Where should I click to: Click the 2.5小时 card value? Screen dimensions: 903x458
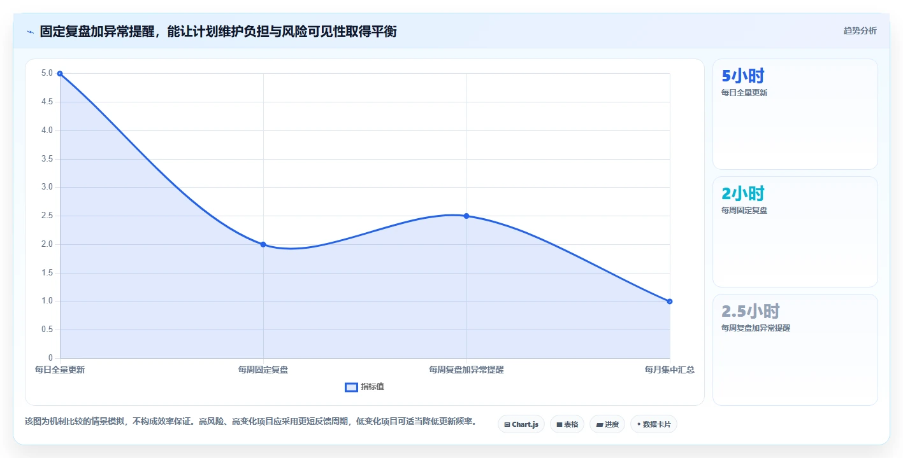pyautogui.click(x=750, y=311)
